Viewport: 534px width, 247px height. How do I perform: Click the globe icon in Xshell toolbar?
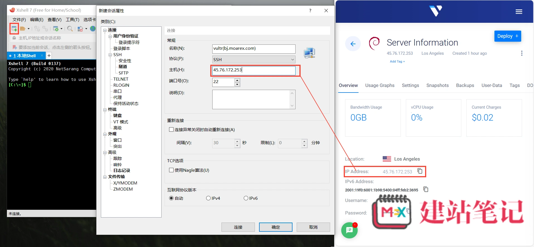click(93, 29)
